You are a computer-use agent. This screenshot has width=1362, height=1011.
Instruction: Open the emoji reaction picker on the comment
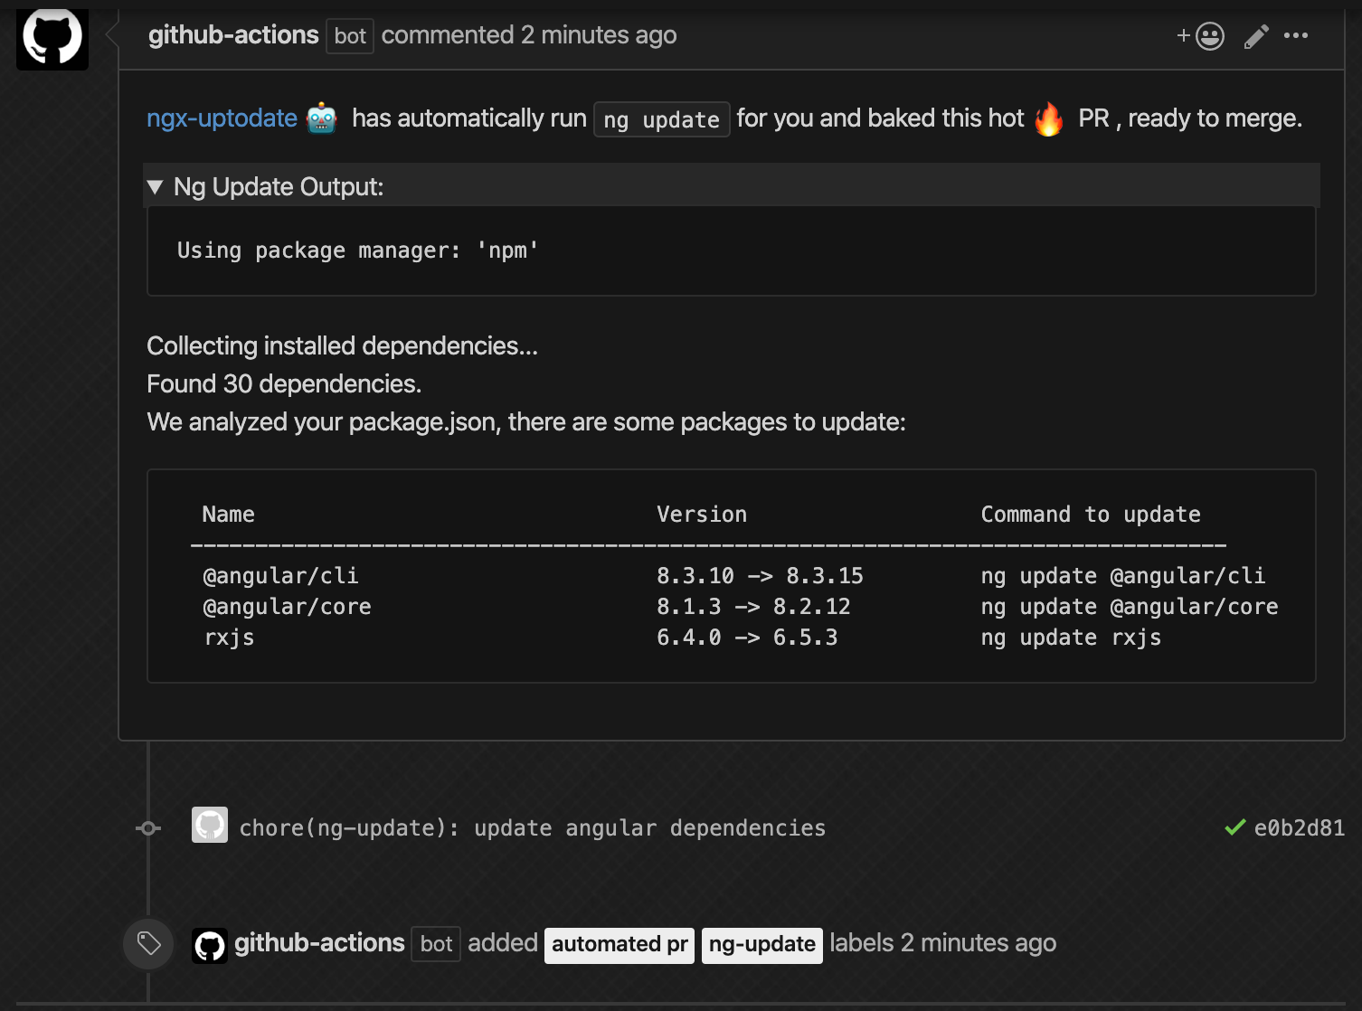click(1210, 35)
